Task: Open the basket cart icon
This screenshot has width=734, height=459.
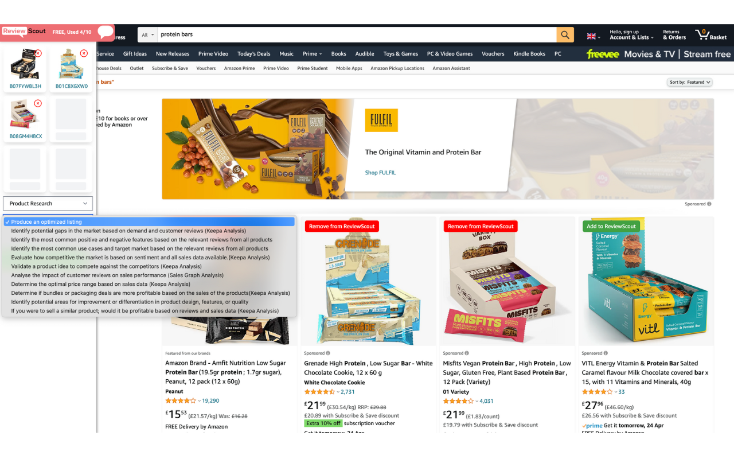Action: point(711,34)
